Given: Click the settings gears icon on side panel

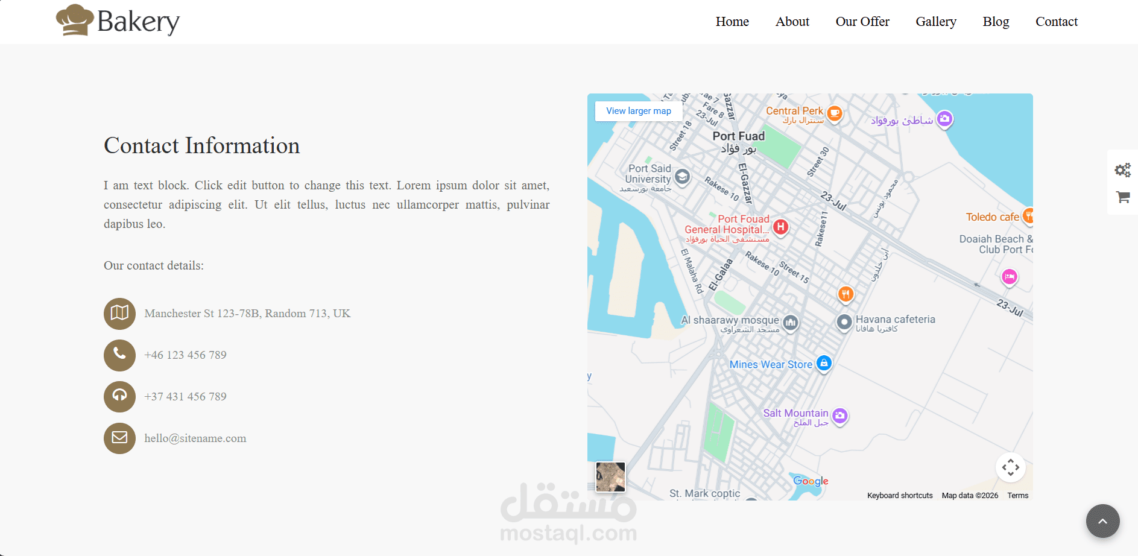Looking at the screenshot, I should [x=1122, y=170].
